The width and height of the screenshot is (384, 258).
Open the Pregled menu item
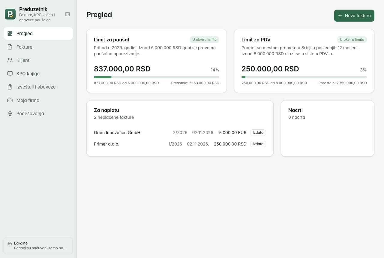(38, 34)
